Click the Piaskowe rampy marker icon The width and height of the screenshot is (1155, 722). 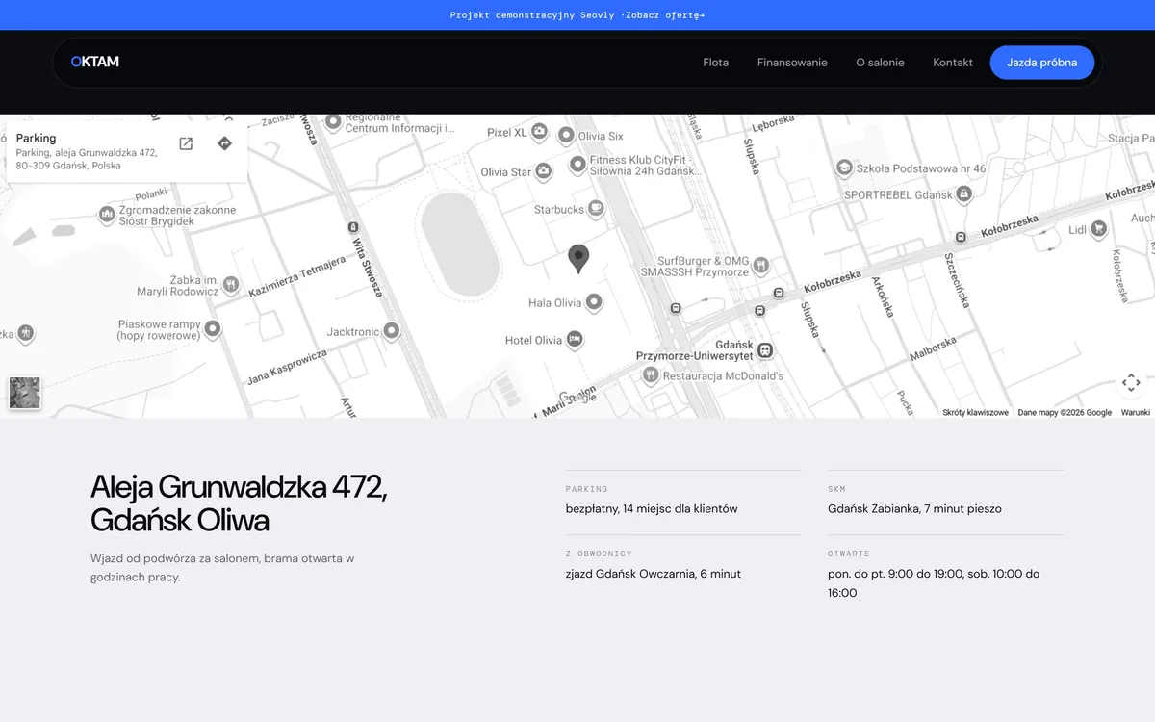pyautogui.click(x=213, y=329)
